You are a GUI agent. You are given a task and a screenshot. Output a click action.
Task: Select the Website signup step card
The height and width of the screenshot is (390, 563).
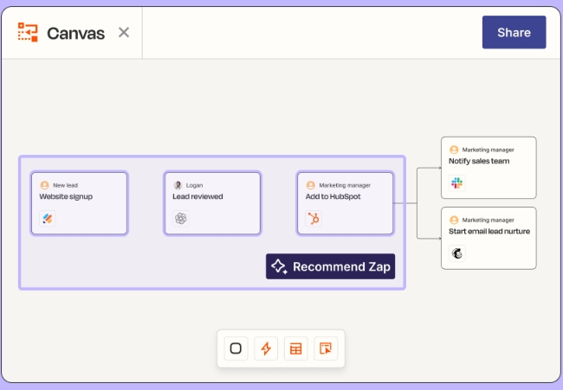(80, 203)
